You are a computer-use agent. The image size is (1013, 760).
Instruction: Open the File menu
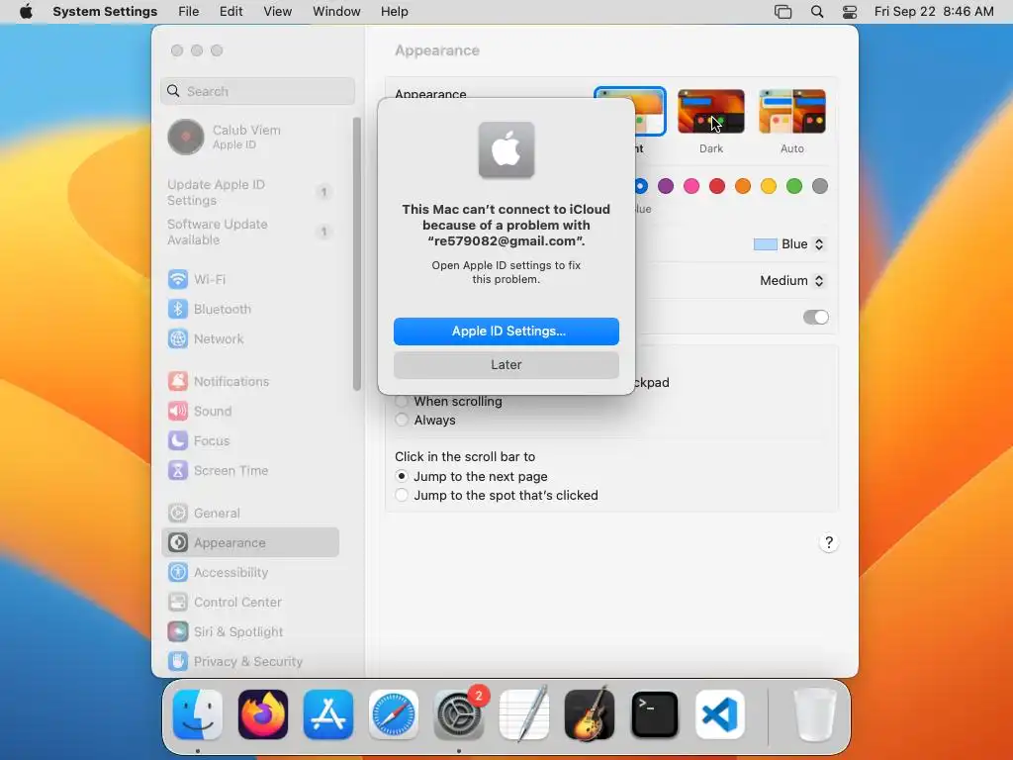click(x=189, y=12)
